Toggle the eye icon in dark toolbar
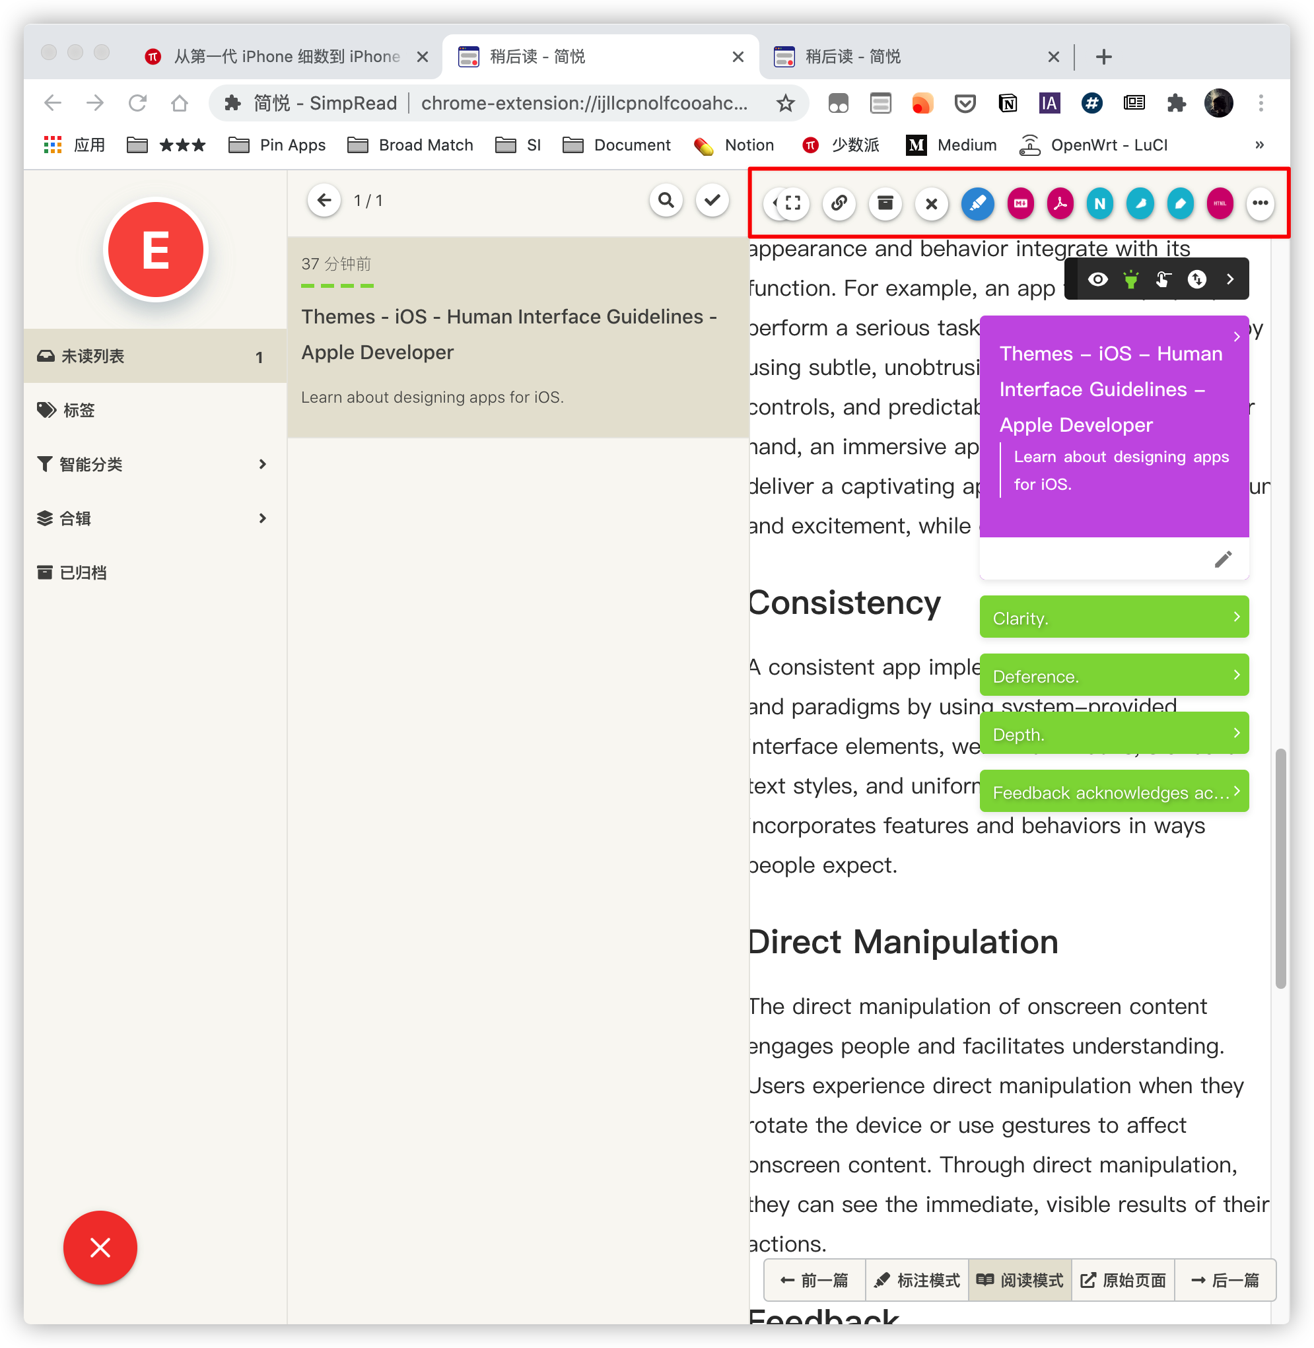The image size is (1314, 1348). point(1098,279)
